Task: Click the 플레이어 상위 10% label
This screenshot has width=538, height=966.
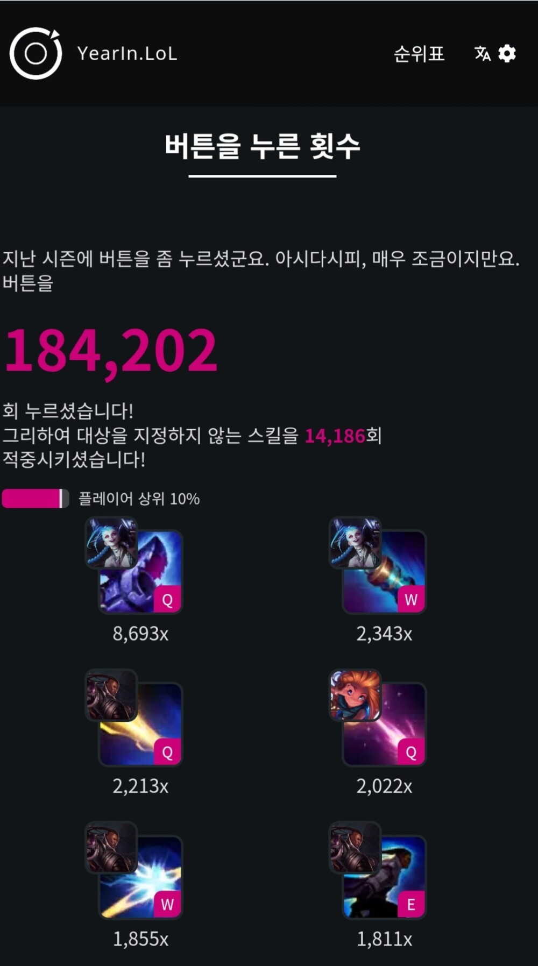Action: point(139,499)
